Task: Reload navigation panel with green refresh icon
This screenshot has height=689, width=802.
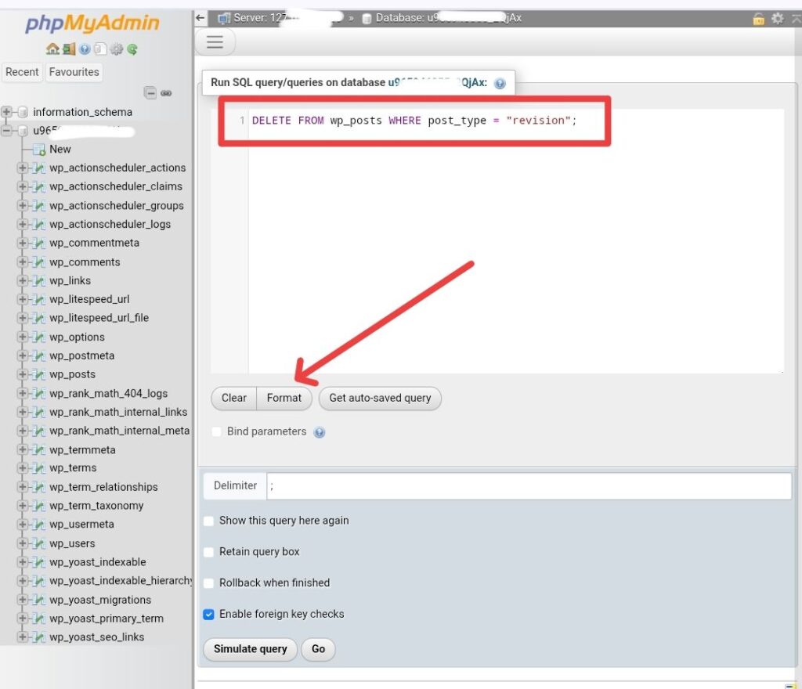Action: point(132,49)
